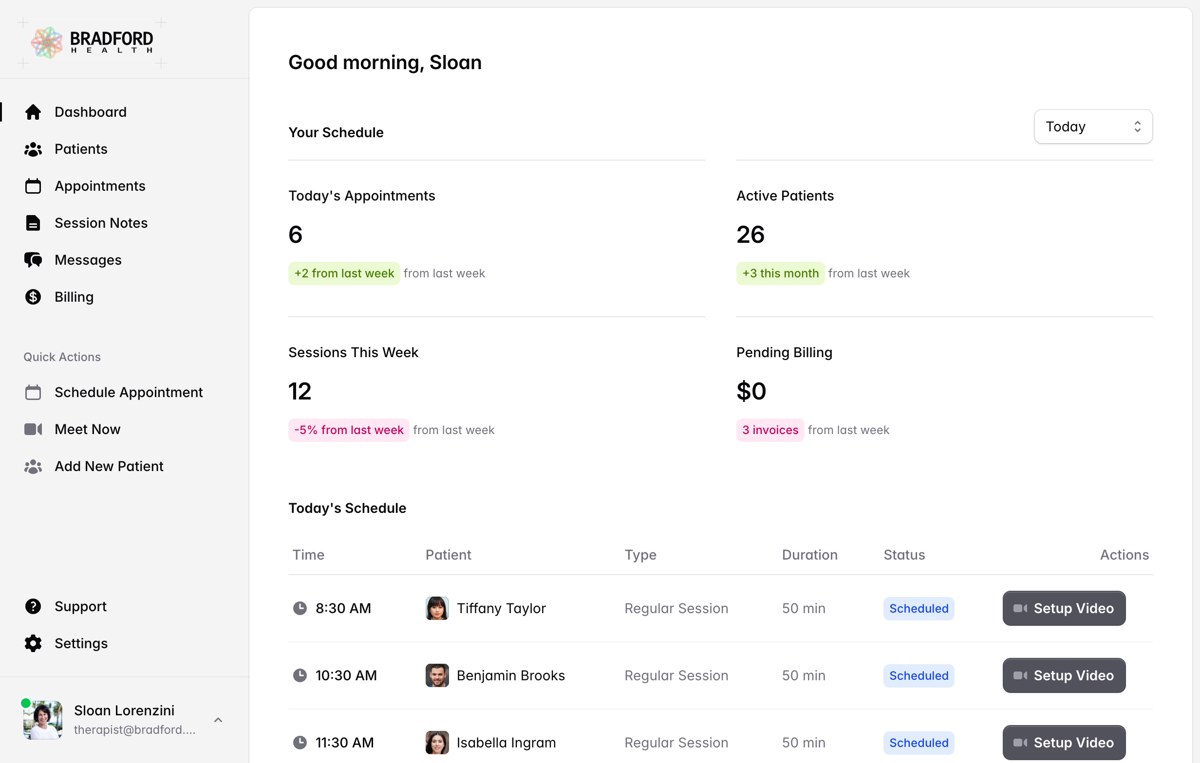Click the Meet Now video camera icon
1200x763 pixels.
[33, 429]
